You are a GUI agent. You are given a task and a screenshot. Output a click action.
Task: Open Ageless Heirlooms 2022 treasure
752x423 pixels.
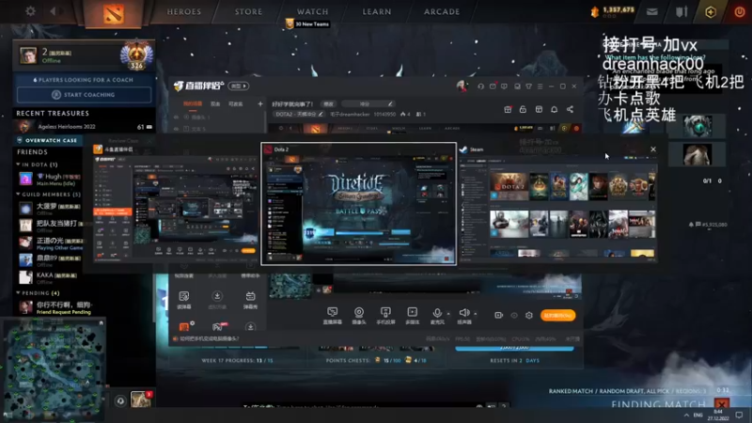pyautogui.click(x=85, y=127)
